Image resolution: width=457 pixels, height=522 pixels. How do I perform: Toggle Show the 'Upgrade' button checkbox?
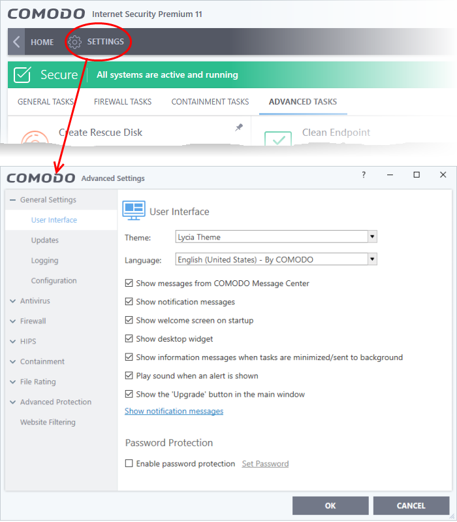click(129, 394)
